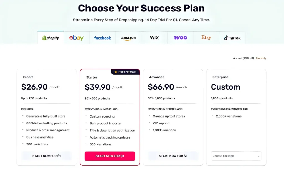284x177 pixels.
Task: Choose the Etsy logo tab
Action: click(x=206, y=38)
